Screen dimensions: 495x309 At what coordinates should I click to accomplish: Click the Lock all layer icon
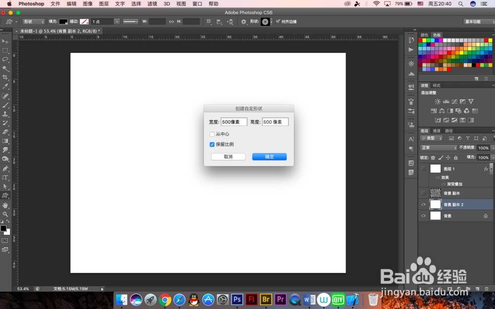(455, 157)
